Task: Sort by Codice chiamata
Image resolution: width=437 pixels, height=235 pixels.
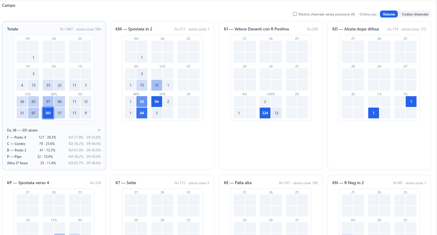Action: tap(415, 14)
